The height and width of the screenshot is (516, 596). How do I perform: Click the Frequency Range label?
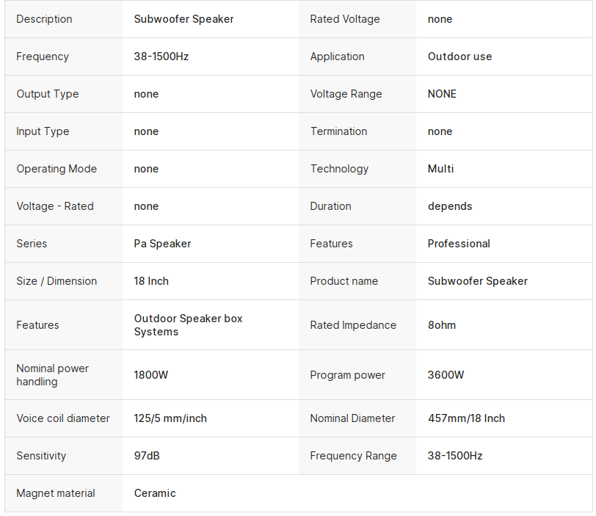click(x=353, y=456)
